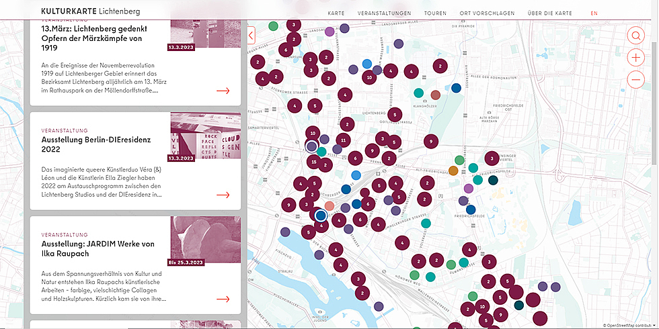
Task: Open ORT VORSCHLAGEN page
Action: (x=487, y=13)
